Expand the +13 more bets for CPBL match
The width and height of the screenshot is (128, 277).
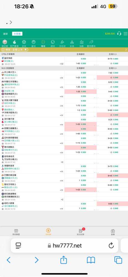(x=62, y=64)
